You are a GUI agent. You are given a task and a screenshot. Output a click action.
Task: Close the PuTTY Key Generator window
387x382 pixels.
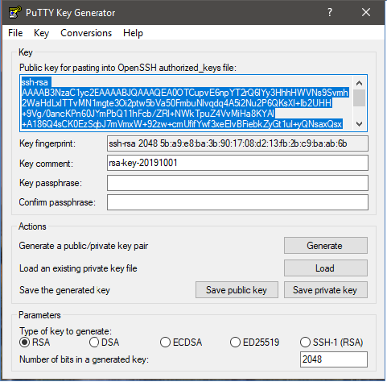coord(366,12)
